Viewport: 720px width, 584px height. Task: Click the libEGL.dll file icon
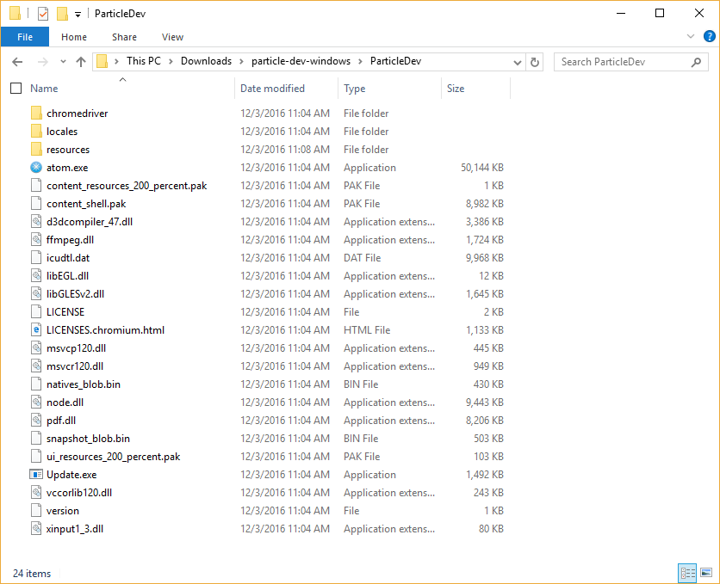click(36, 276)
